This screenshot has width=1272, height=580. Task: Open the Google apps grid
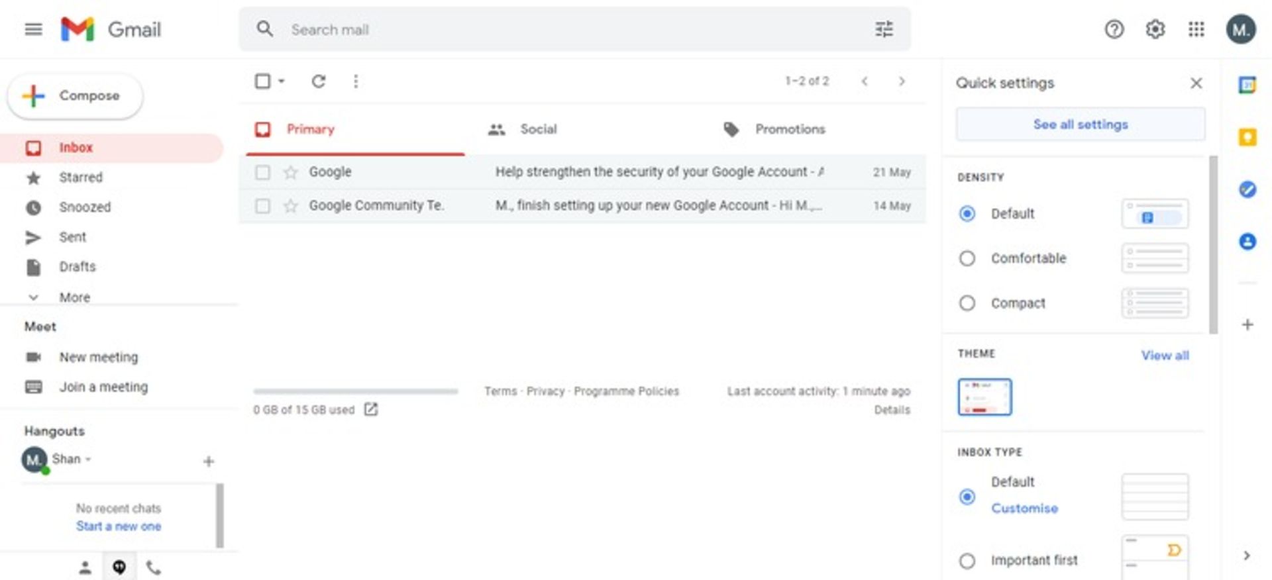(x=1196, y=29)
